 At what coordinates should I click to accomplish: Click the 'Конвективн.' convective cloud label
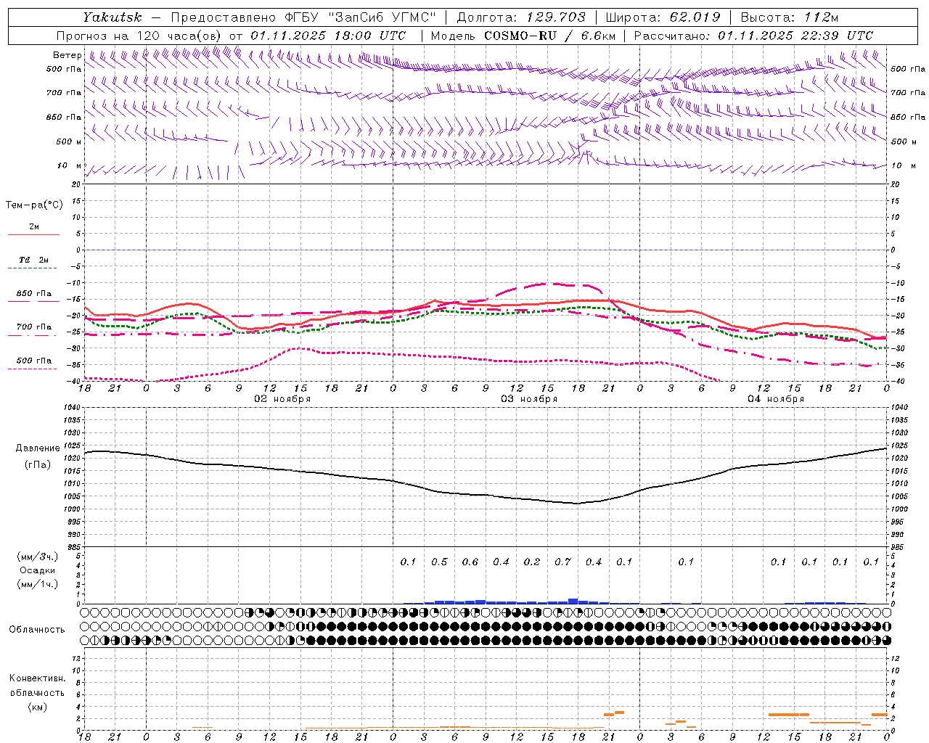coord(37,678)
